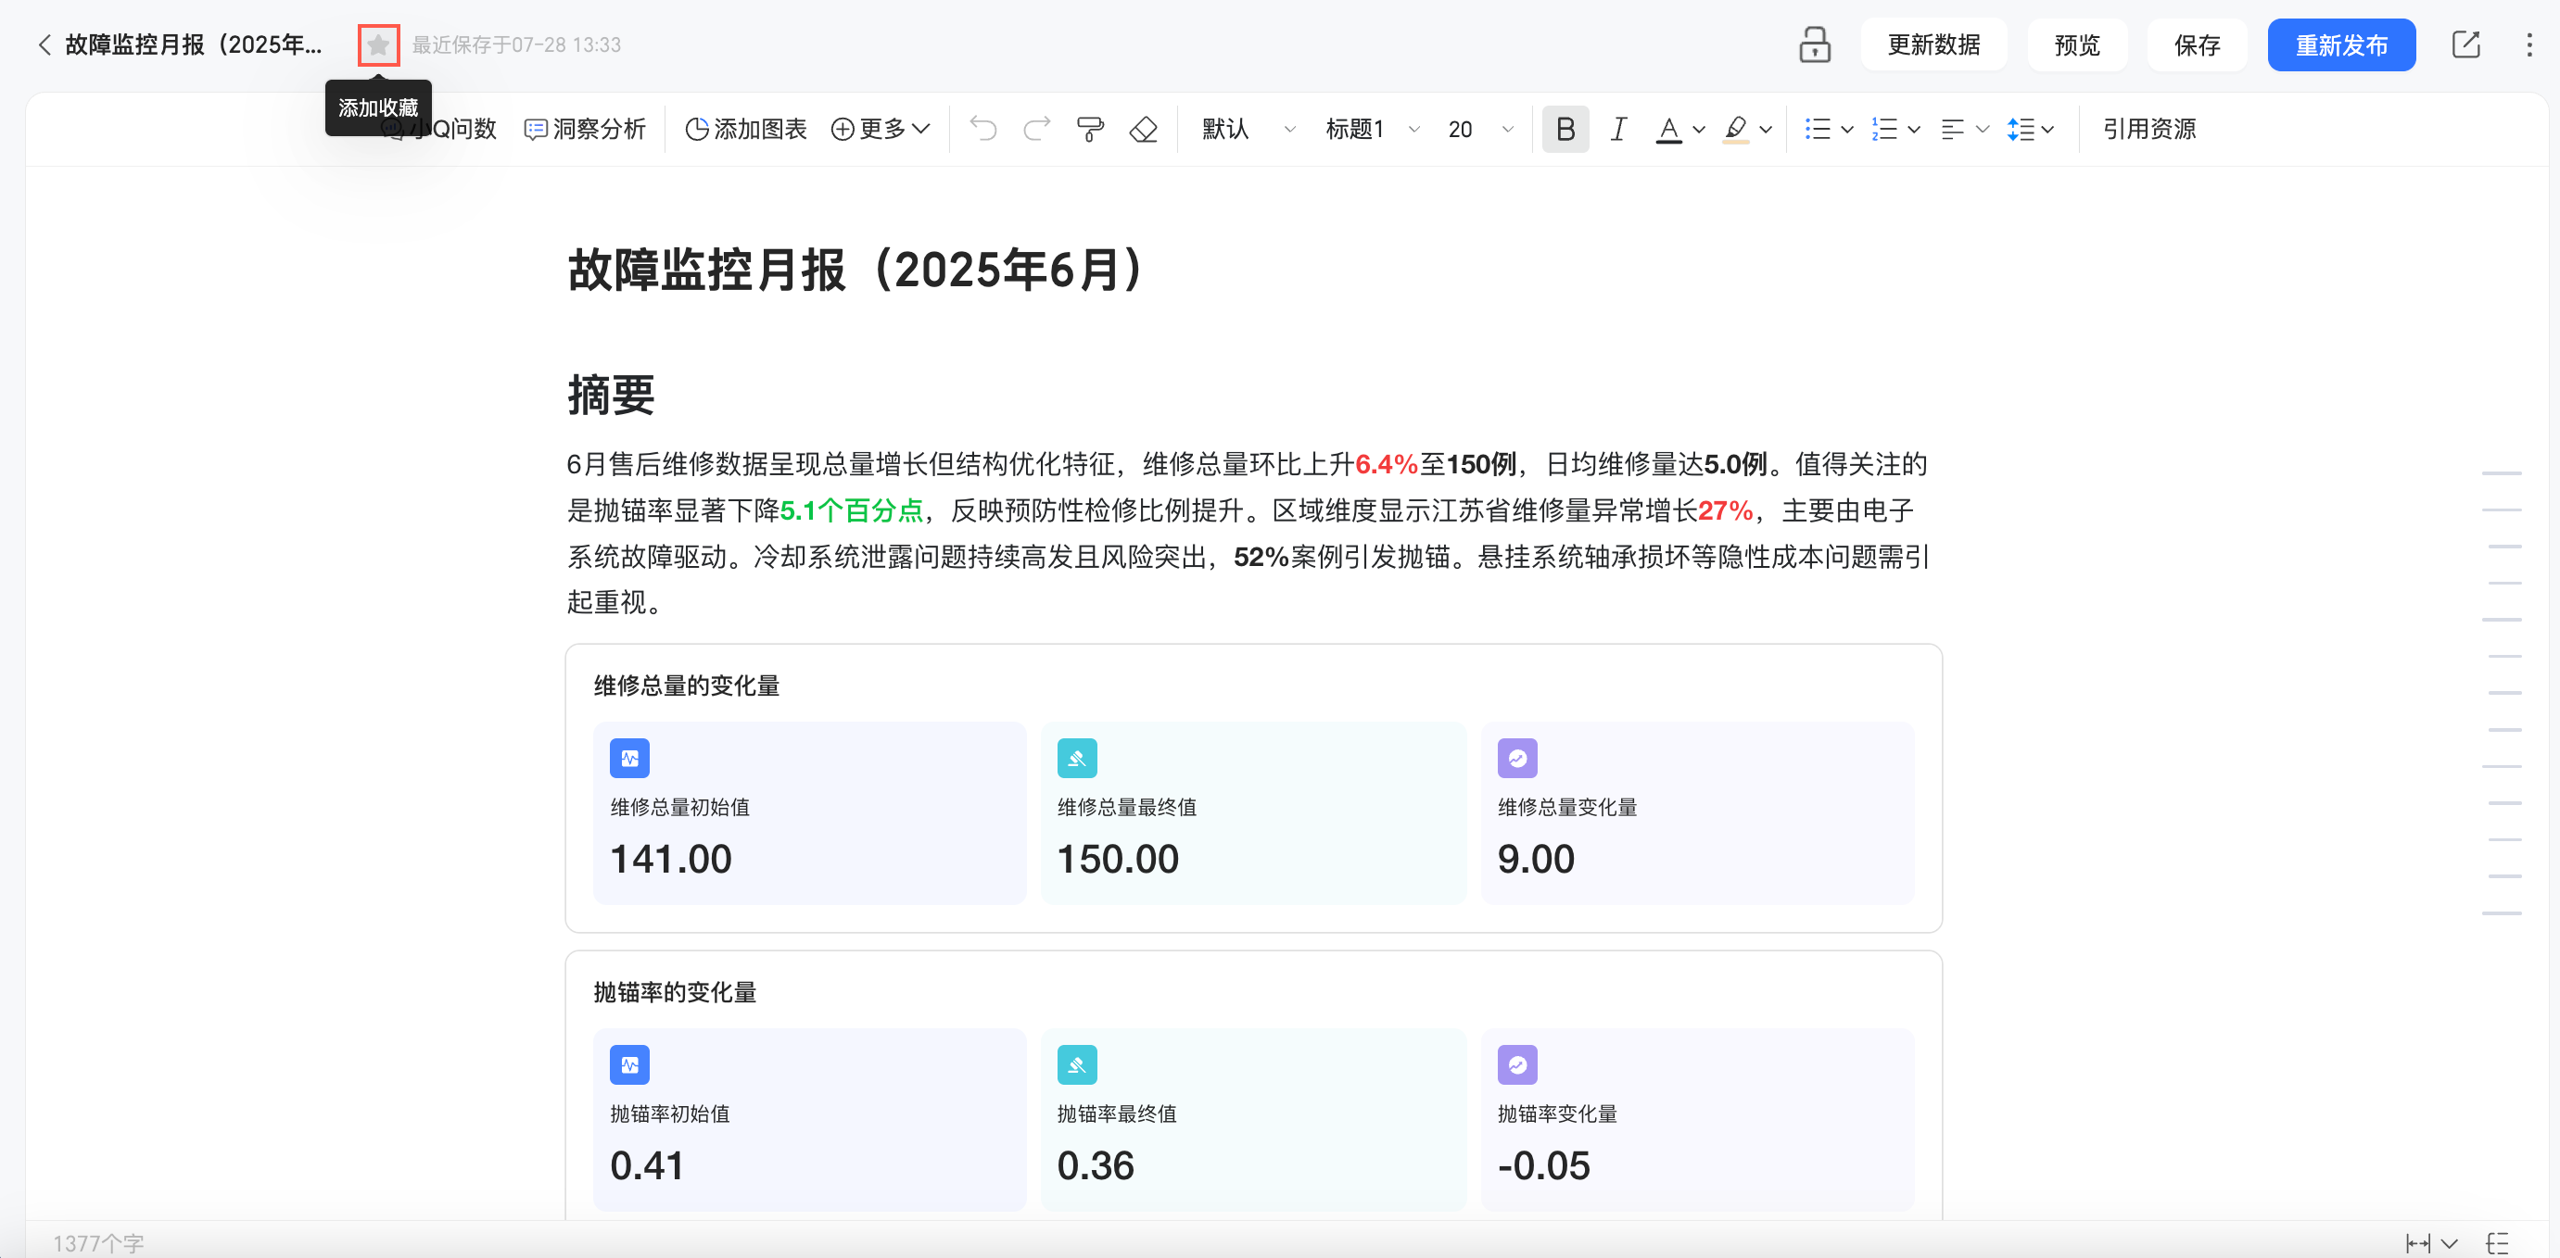The width and height of the screenshot is (2560, 1258).
Task: Toggle the outline panel icon at bottom right
Action: click(2497, 1242)
